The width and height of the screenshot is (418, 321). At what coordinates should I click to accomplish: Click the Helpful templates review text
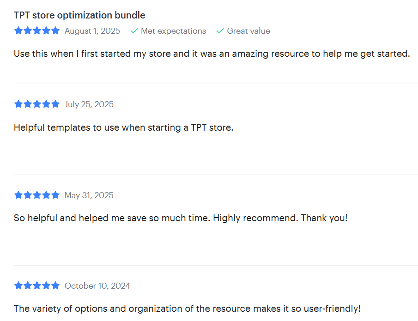click(x=123, y=127)
